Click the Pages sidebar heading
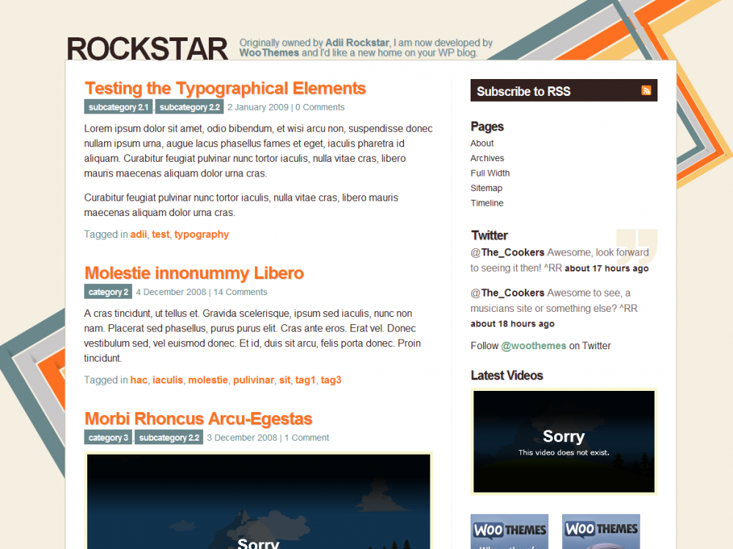Image resolution: width=733 pixels, height=549 pixels. 487,127
